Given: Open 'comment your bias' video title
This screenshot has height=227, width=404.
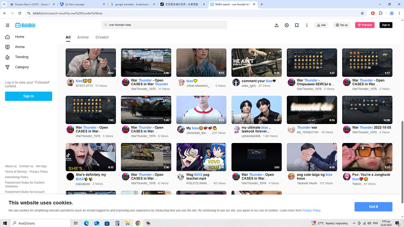Looking at the screenshot, I should [259, 81].
